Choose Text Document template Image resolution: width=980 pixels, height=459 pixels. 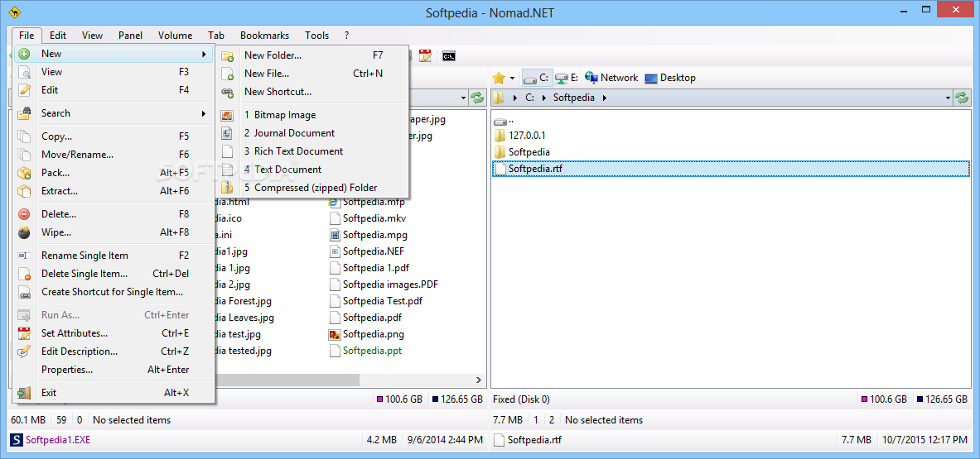click(x=312, y=170)
